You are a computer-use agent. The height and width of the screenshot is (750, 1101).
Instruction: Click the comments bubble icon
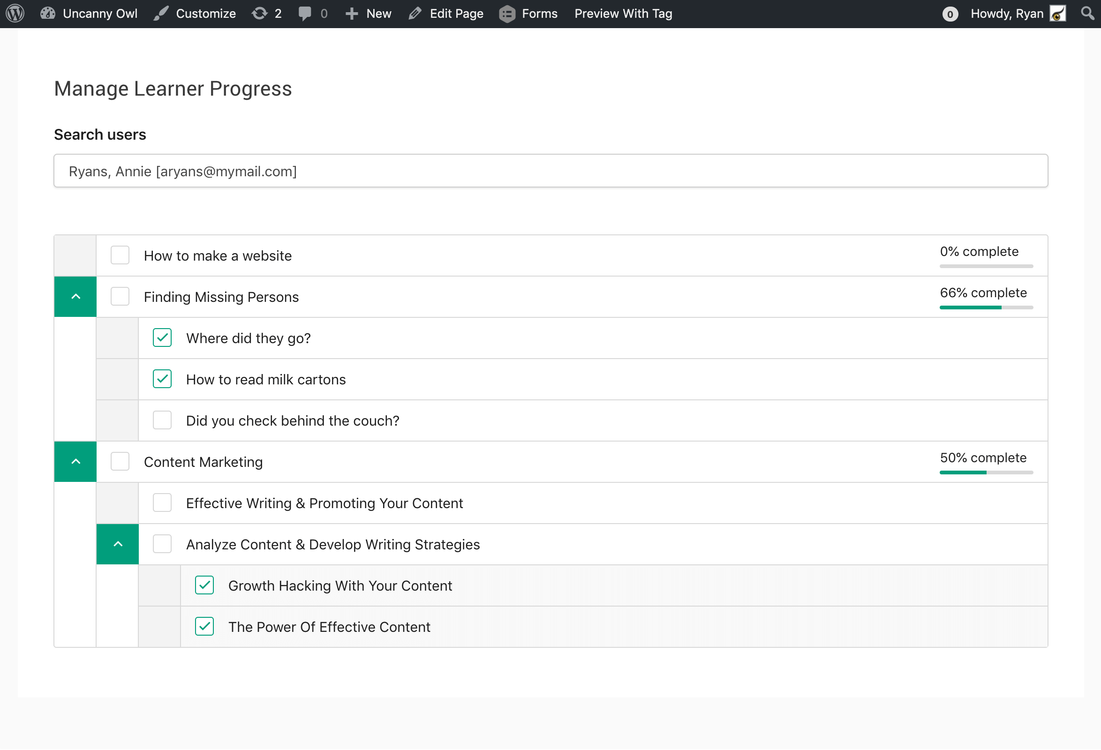pyautogui.click(x=305, y=13)
